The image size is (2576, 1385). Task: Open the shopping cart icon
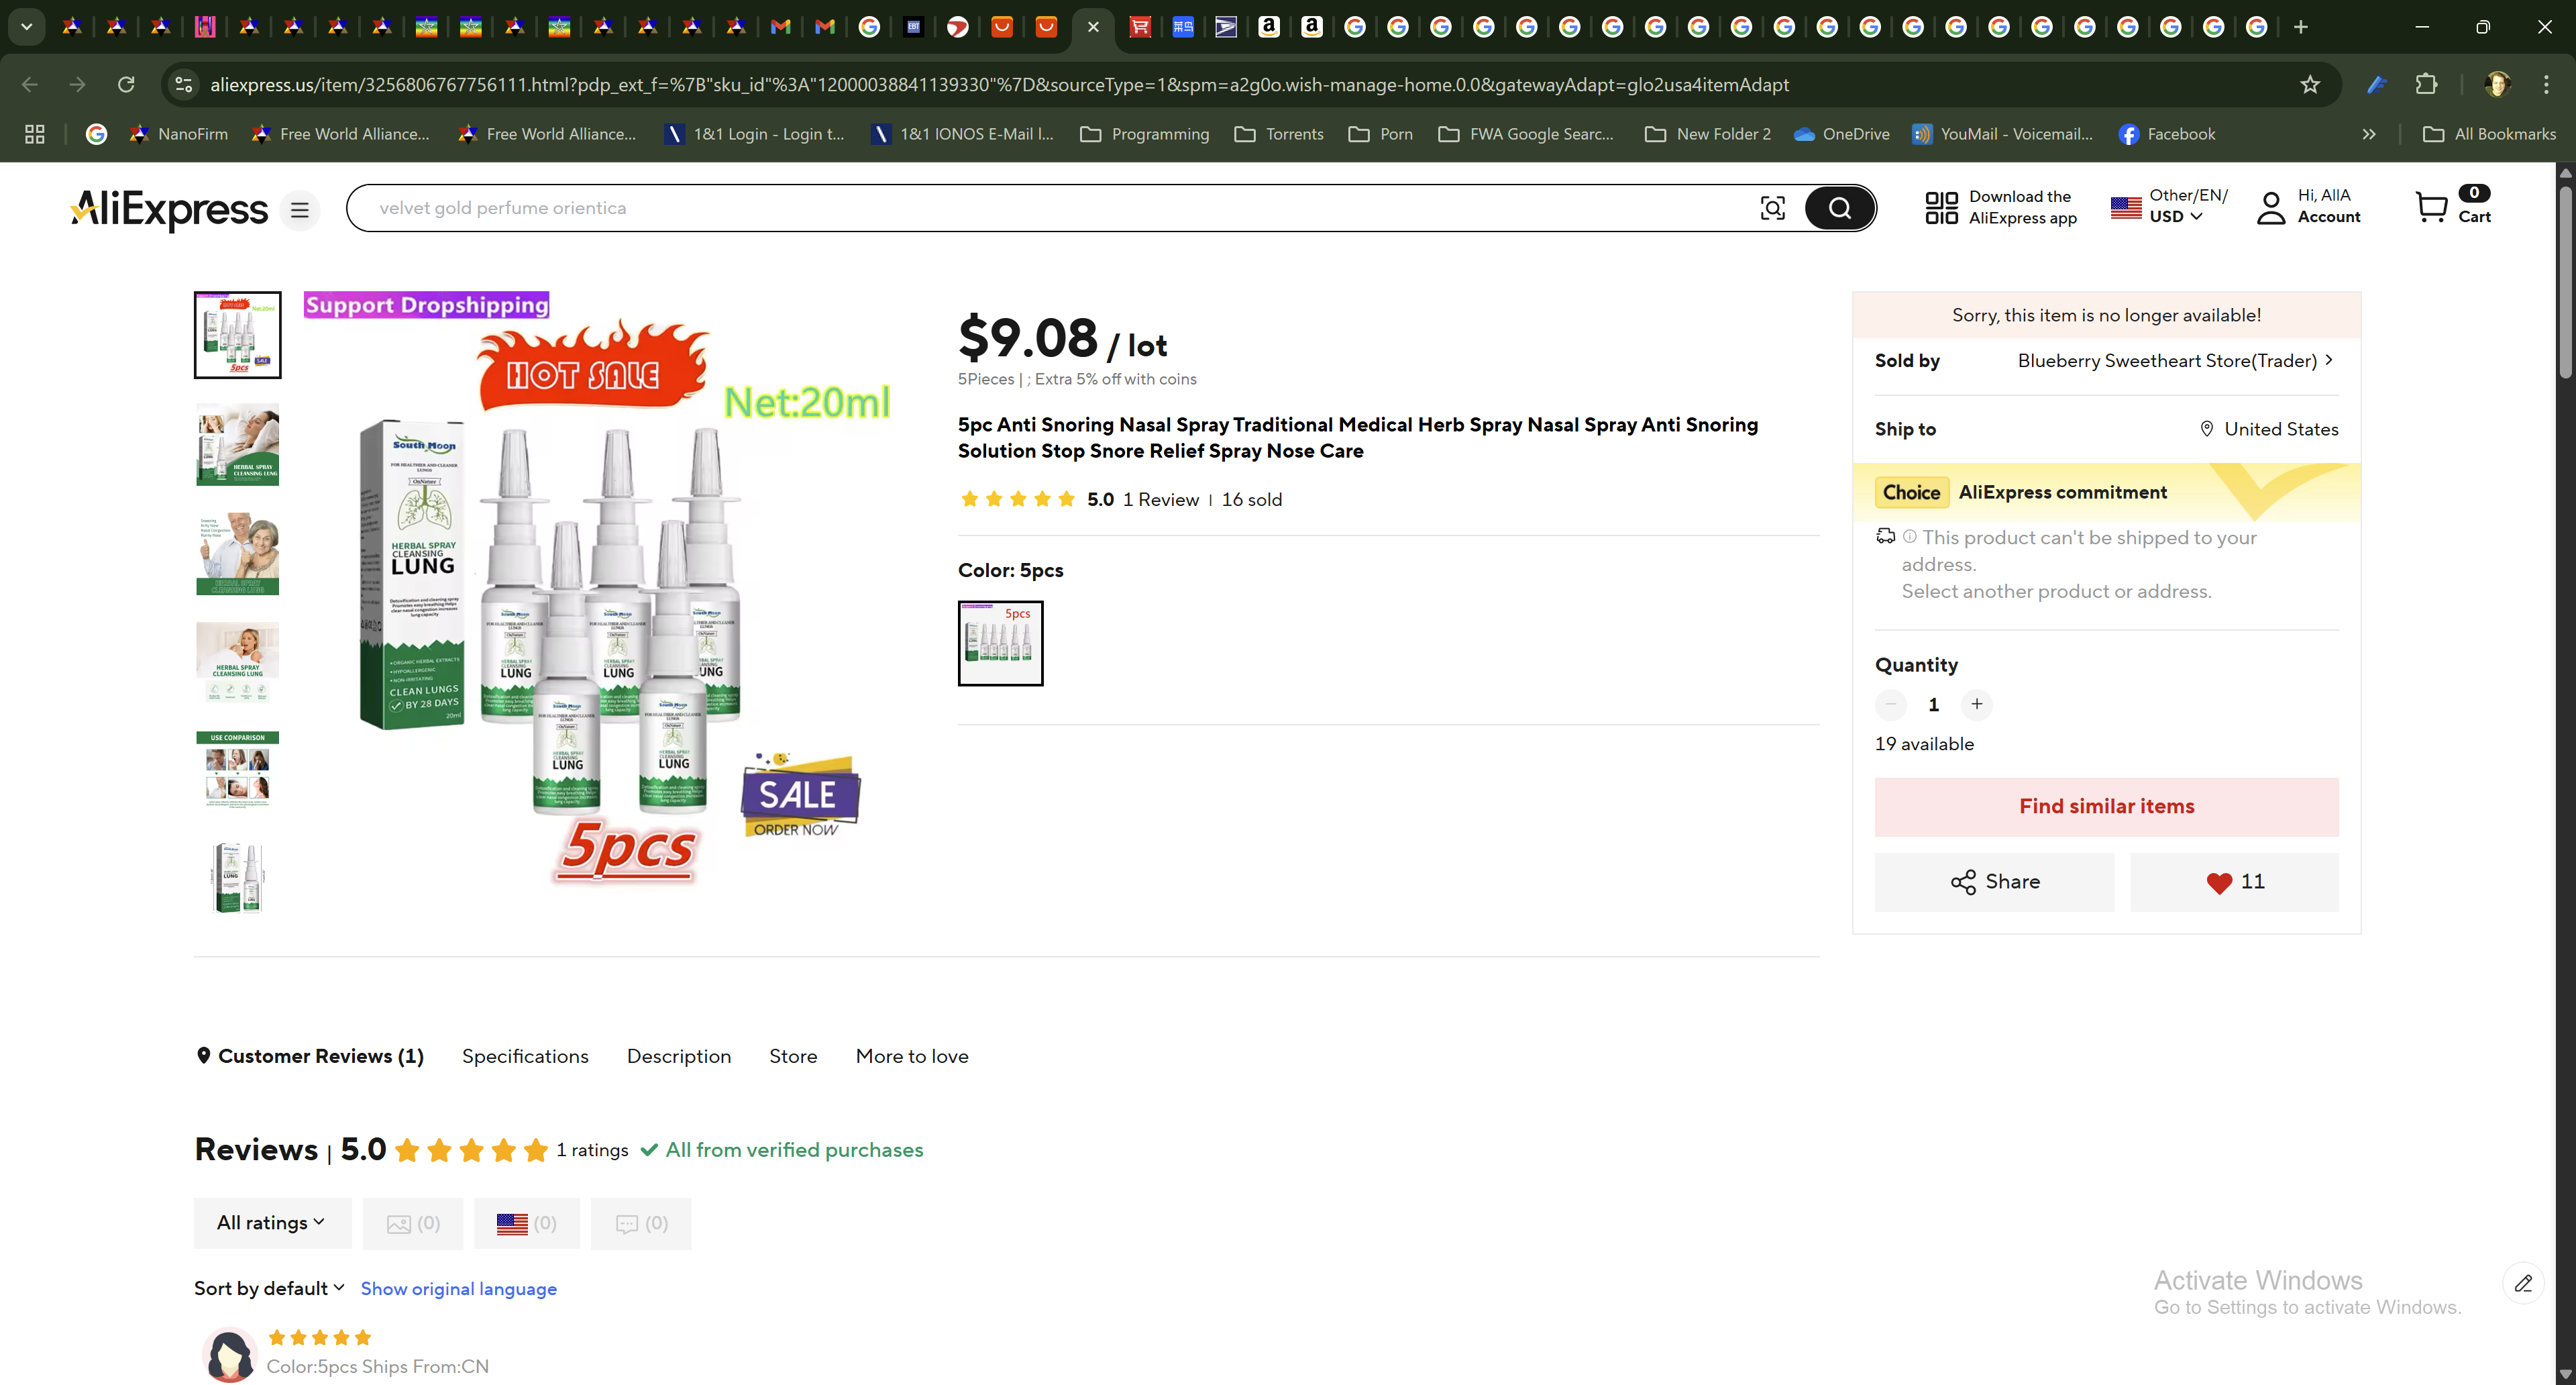(x=2431, y=207)
